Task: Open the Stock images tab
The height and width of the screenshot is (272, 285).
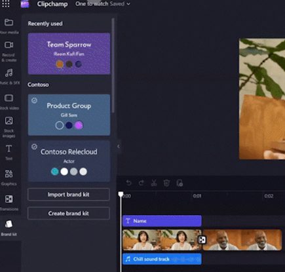Action: (9, 127)
